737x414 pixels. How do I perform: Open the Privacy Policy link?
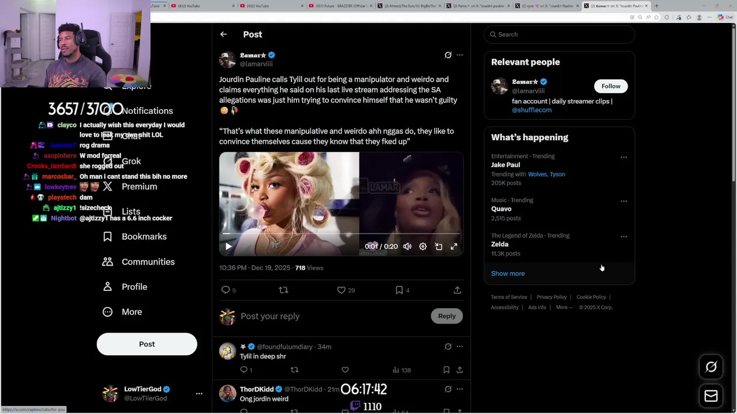tap(552, 297)
